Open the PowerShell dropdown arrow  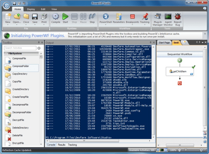(105, 25)
